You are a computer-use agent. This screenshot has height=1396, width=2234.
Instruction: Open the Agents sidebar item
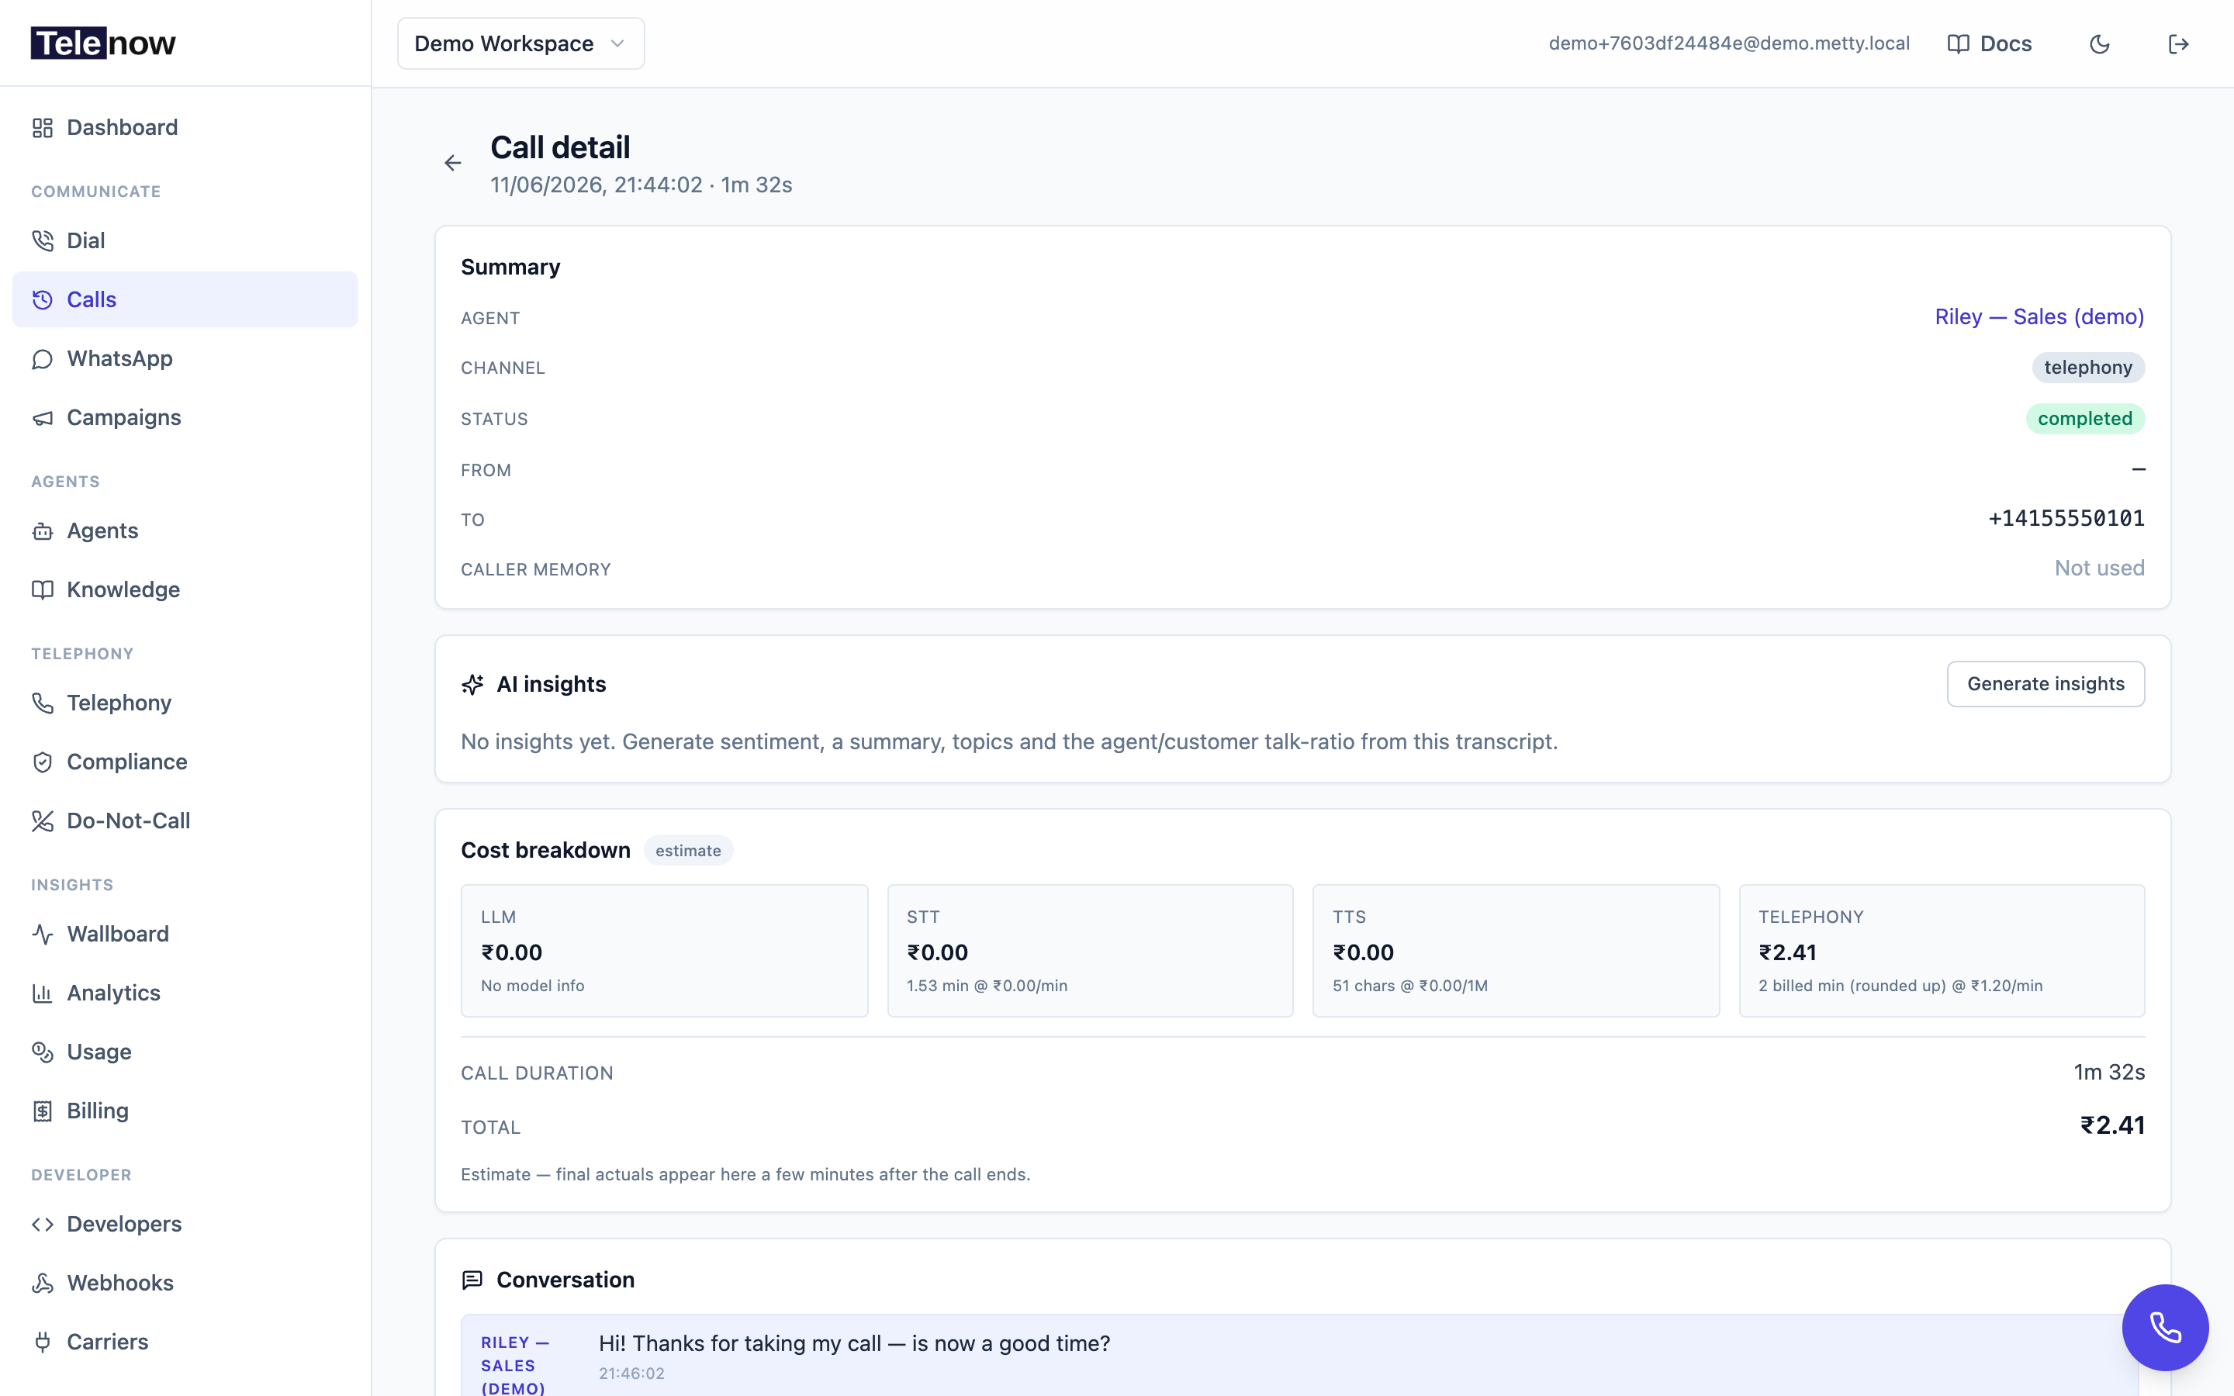pos(185,531)
